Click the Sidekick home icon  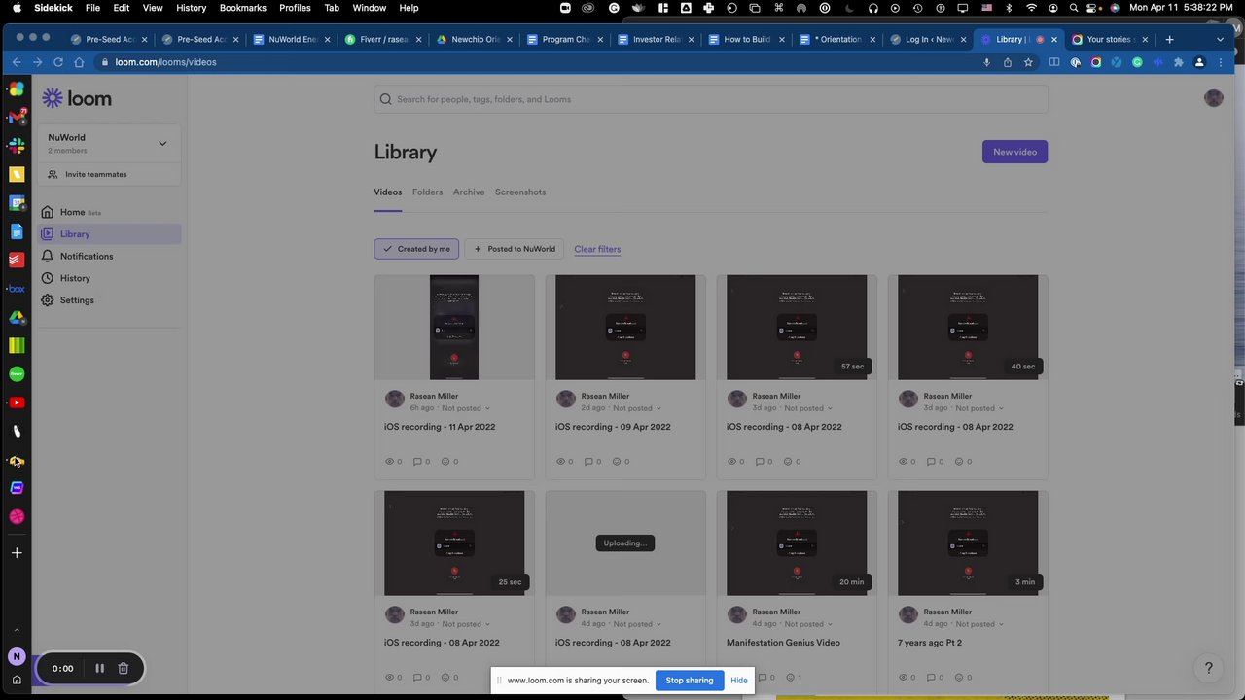coord(17,680)
